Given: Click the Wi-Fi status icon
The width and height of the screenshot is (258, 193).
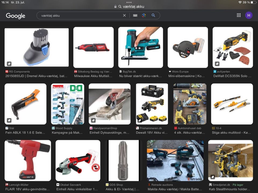Looking at the screenshot, I should [x=240, y=2].
